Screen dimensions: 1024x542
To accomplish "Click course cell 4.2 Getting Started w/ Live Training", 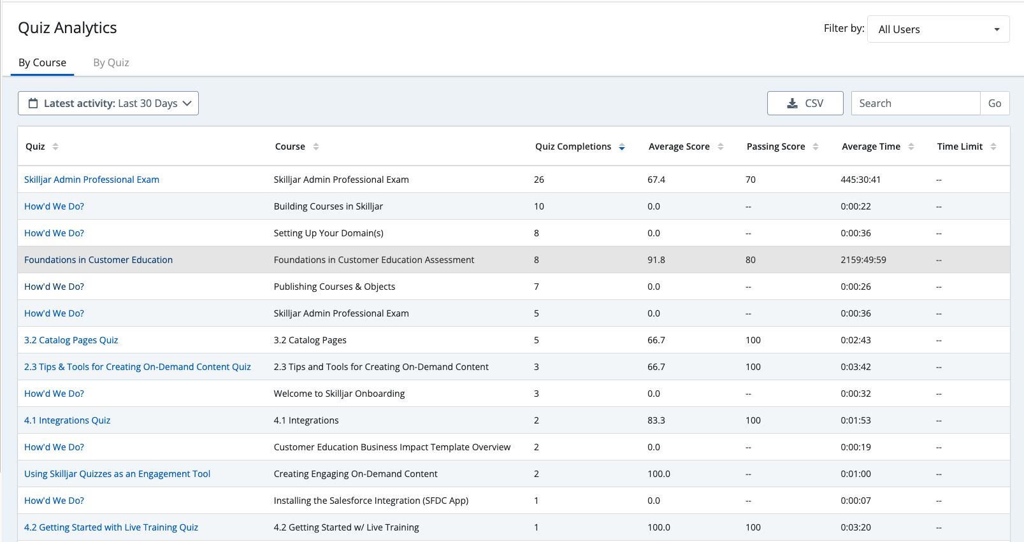I will [347, 527].
